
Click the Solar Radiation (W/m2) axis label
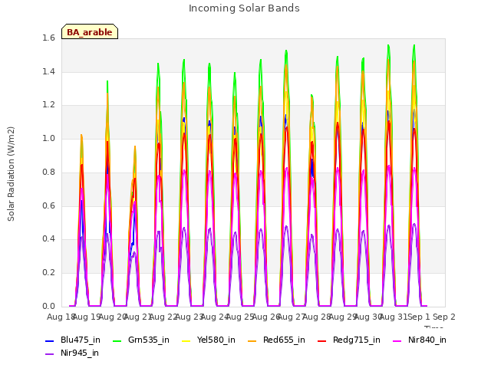pyautogui.click(x=11, y=174)
